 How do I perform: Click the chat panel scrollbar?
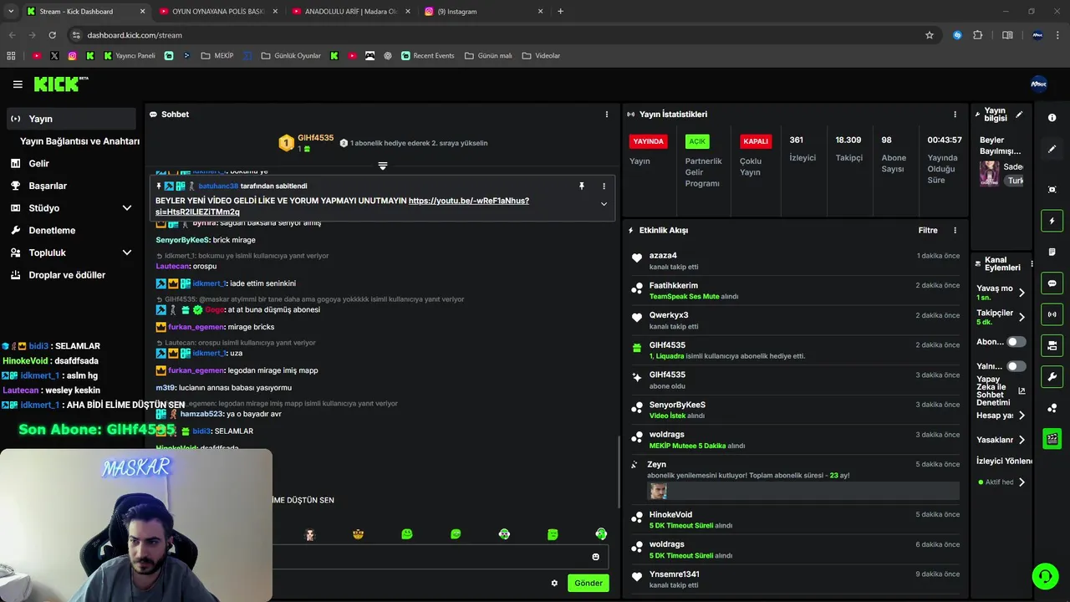619,471
